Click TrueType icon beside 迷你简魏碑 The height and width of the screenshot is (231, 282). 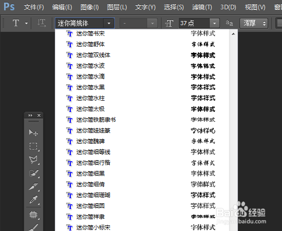(x=69, y=141)
